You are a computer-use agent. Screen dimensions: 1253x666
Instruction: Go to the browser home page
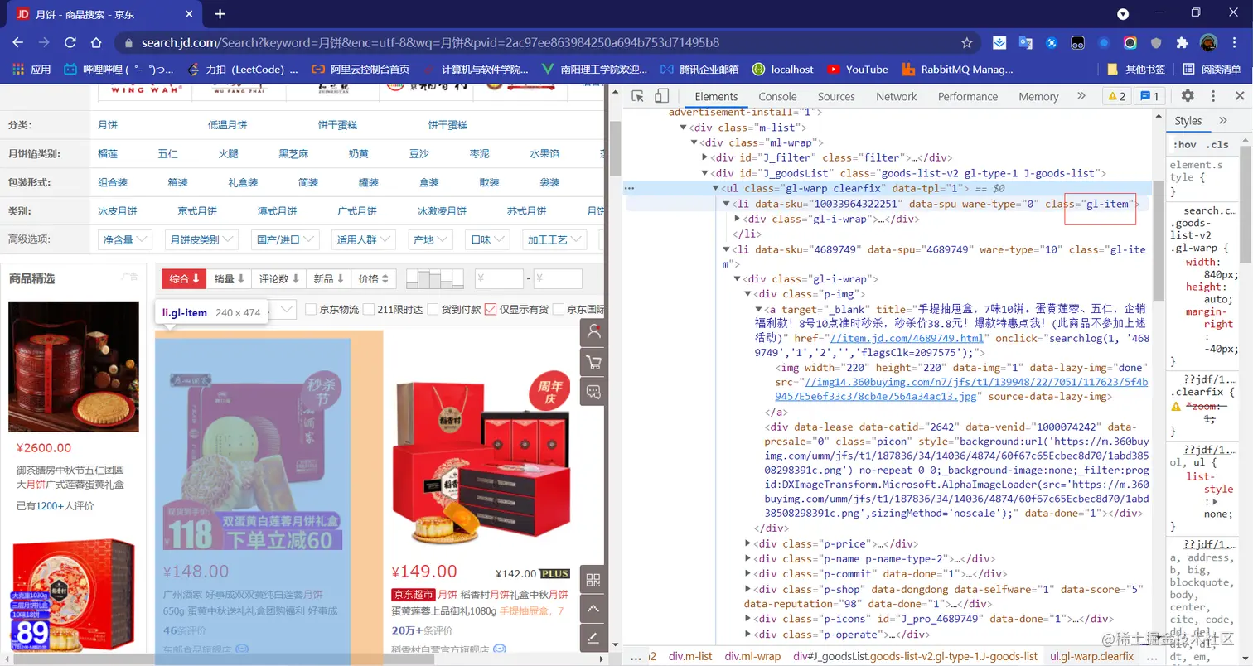[x=96, y=42]
